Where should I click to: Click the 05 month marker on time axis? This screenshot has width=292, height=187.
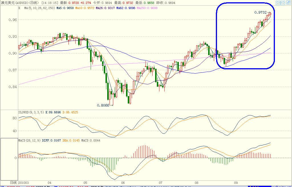86,183
